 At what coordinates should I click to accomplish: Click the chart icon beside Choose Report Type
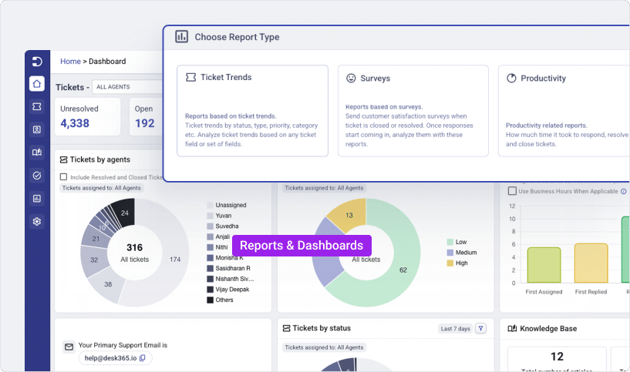click(x=182, y=36)
